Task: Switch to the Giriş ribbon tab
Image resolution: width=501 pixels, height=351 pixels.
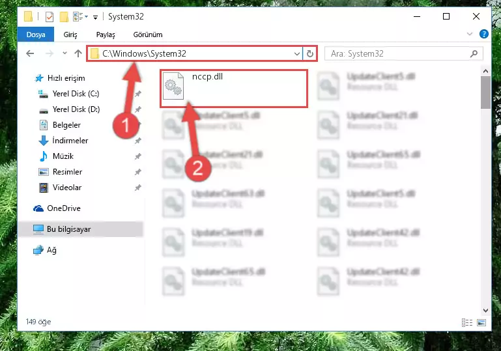Action: point(70,35)
